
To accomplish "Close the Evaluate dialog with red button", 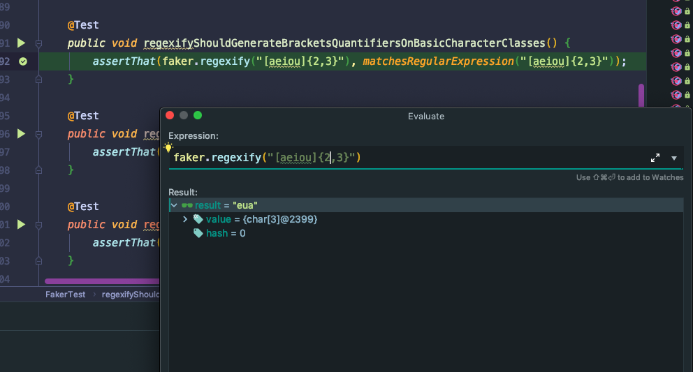I will [170, 116].
